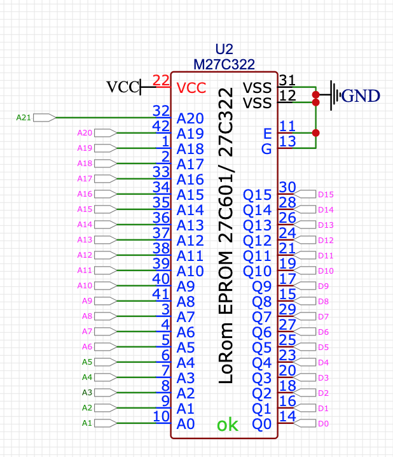Click pin number 31 of VSS

pos(287,80)
